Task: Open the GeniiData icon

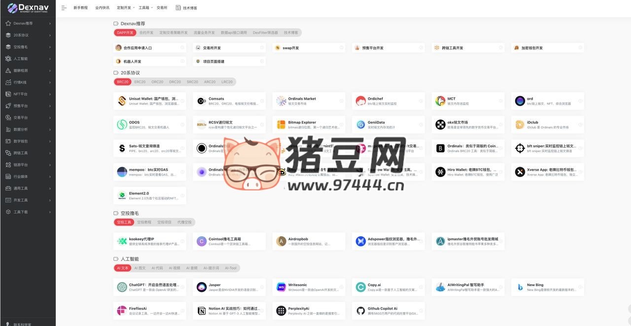Action: [x=361, y=125]
